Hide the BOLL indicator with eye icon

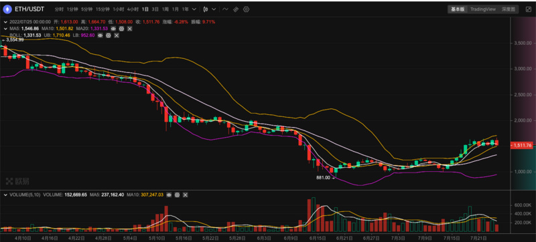click(100, 35)
